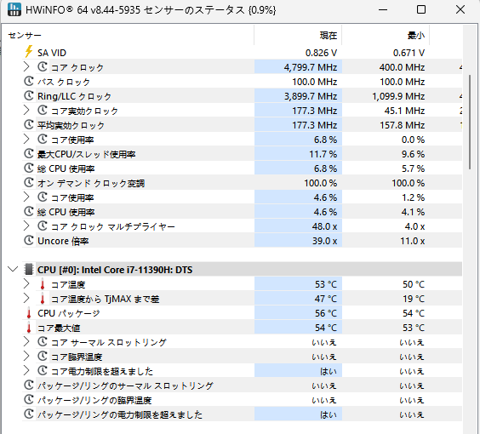Image resolution: width=480 pixels, height=434 pixels.
Task: Click thermometer icon of コア温度から TjMAX まで差
Action: pos(43,299)
